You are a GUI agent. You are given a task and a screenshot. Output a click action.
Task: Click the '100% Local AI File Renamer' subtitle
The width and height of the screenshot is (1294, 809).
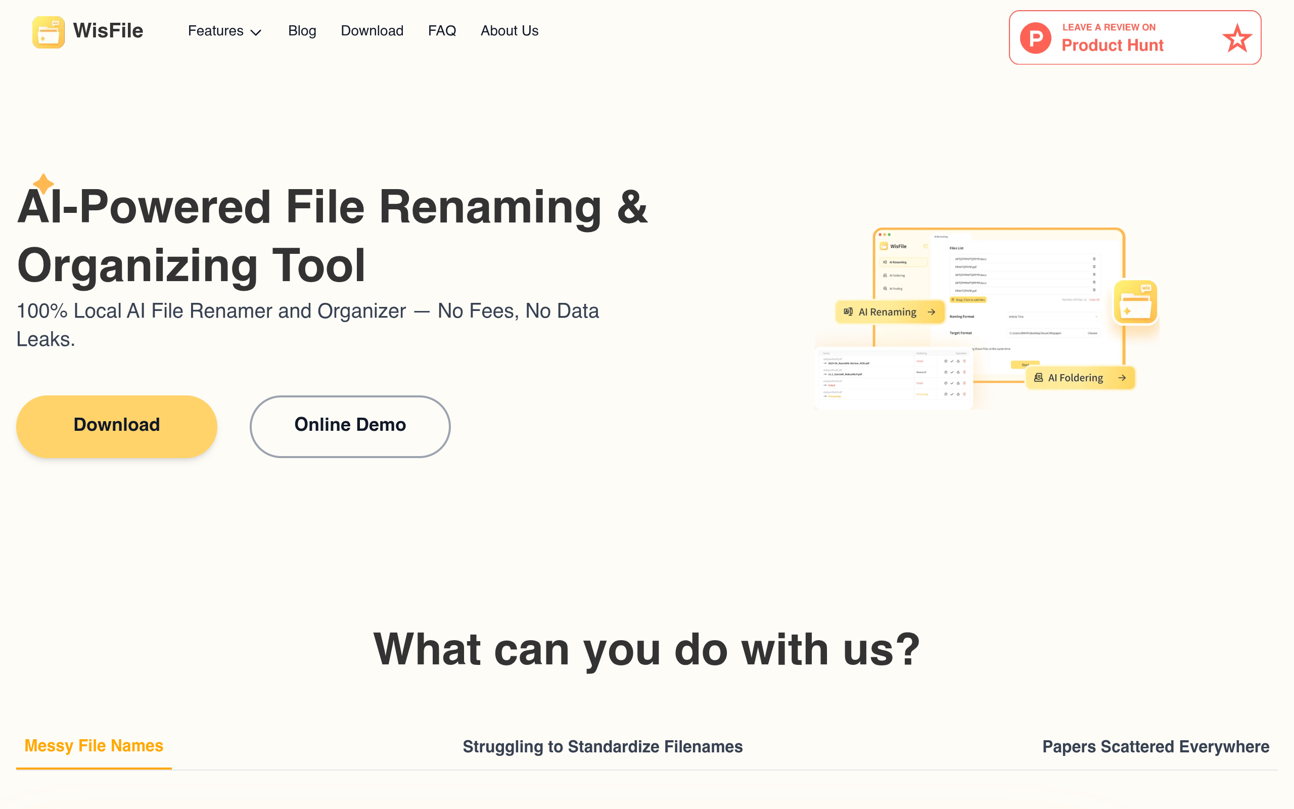(x=307, y=325)
